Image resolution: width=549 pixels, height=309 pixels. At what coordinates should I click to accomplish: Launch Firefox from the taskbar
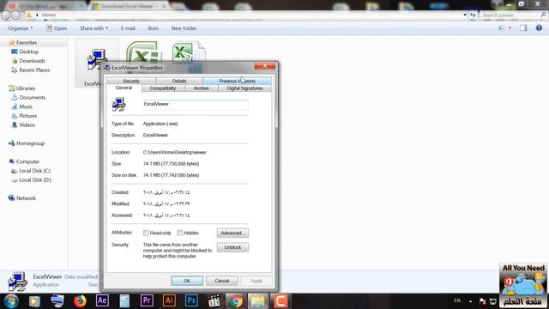(80, 301)
